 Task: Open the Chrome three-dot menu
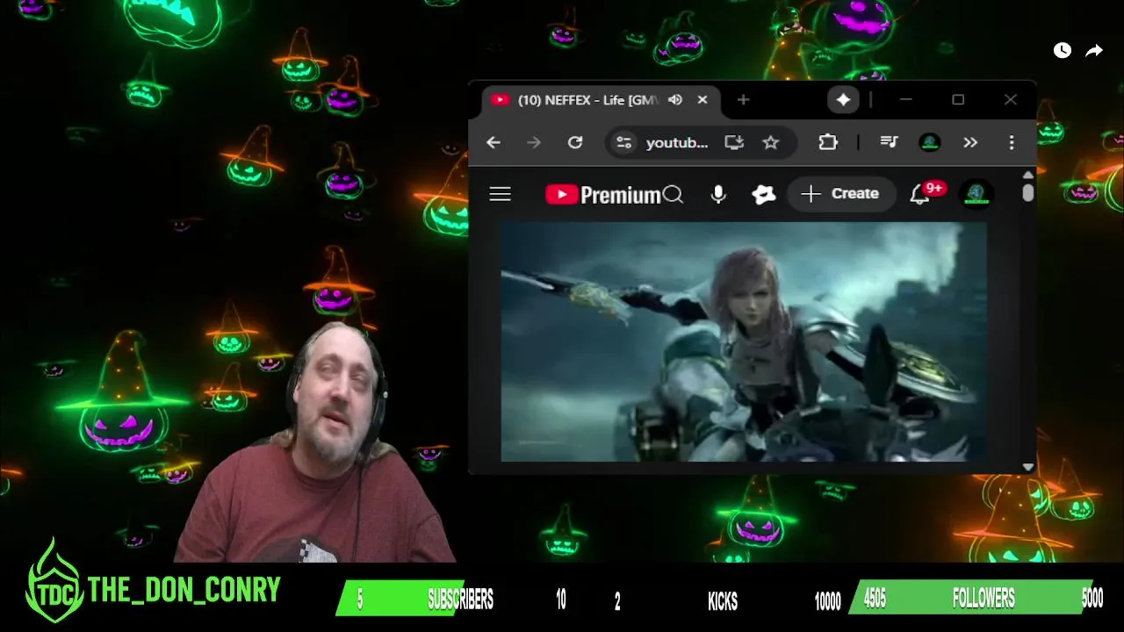(1012, 142)
